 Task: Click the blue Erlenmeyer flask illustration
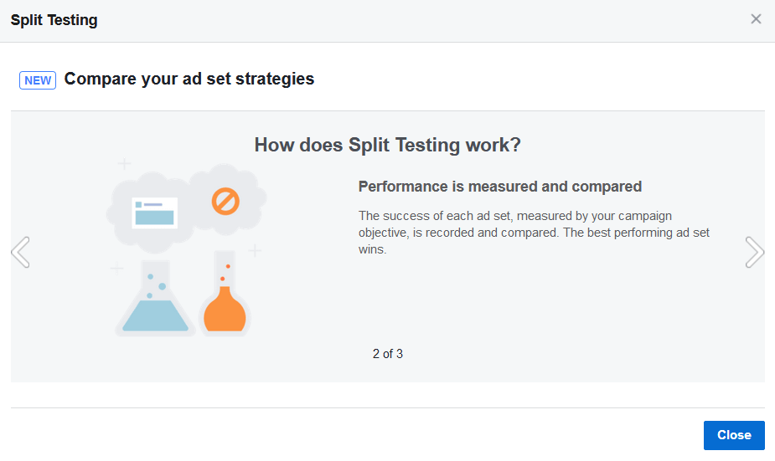pyautogui.click(x=155, y=298)
